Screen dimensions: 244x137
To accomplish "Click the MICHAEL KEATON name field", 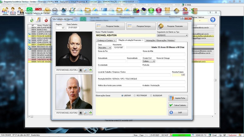I will 126,35.
